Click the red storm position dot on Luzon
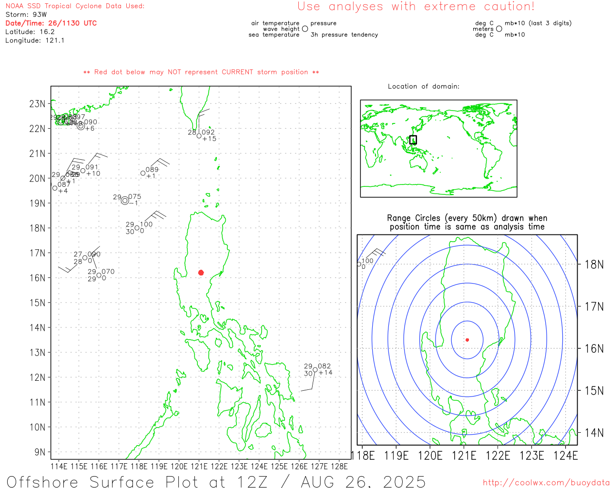Screen dimensions: 610x488 click(x=201, y=273)
